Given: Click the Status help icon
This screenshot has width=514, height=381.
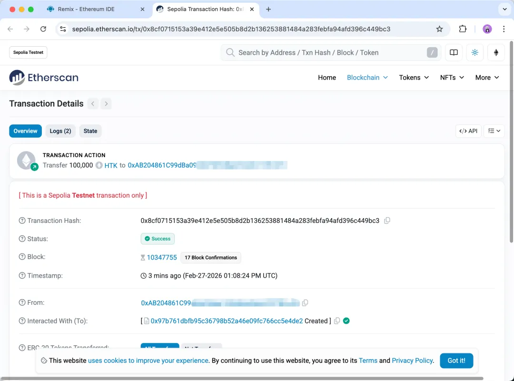Looking at the screenshot, I should pos(22,239).
